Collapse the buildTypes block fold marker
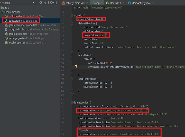 [72, 55]
